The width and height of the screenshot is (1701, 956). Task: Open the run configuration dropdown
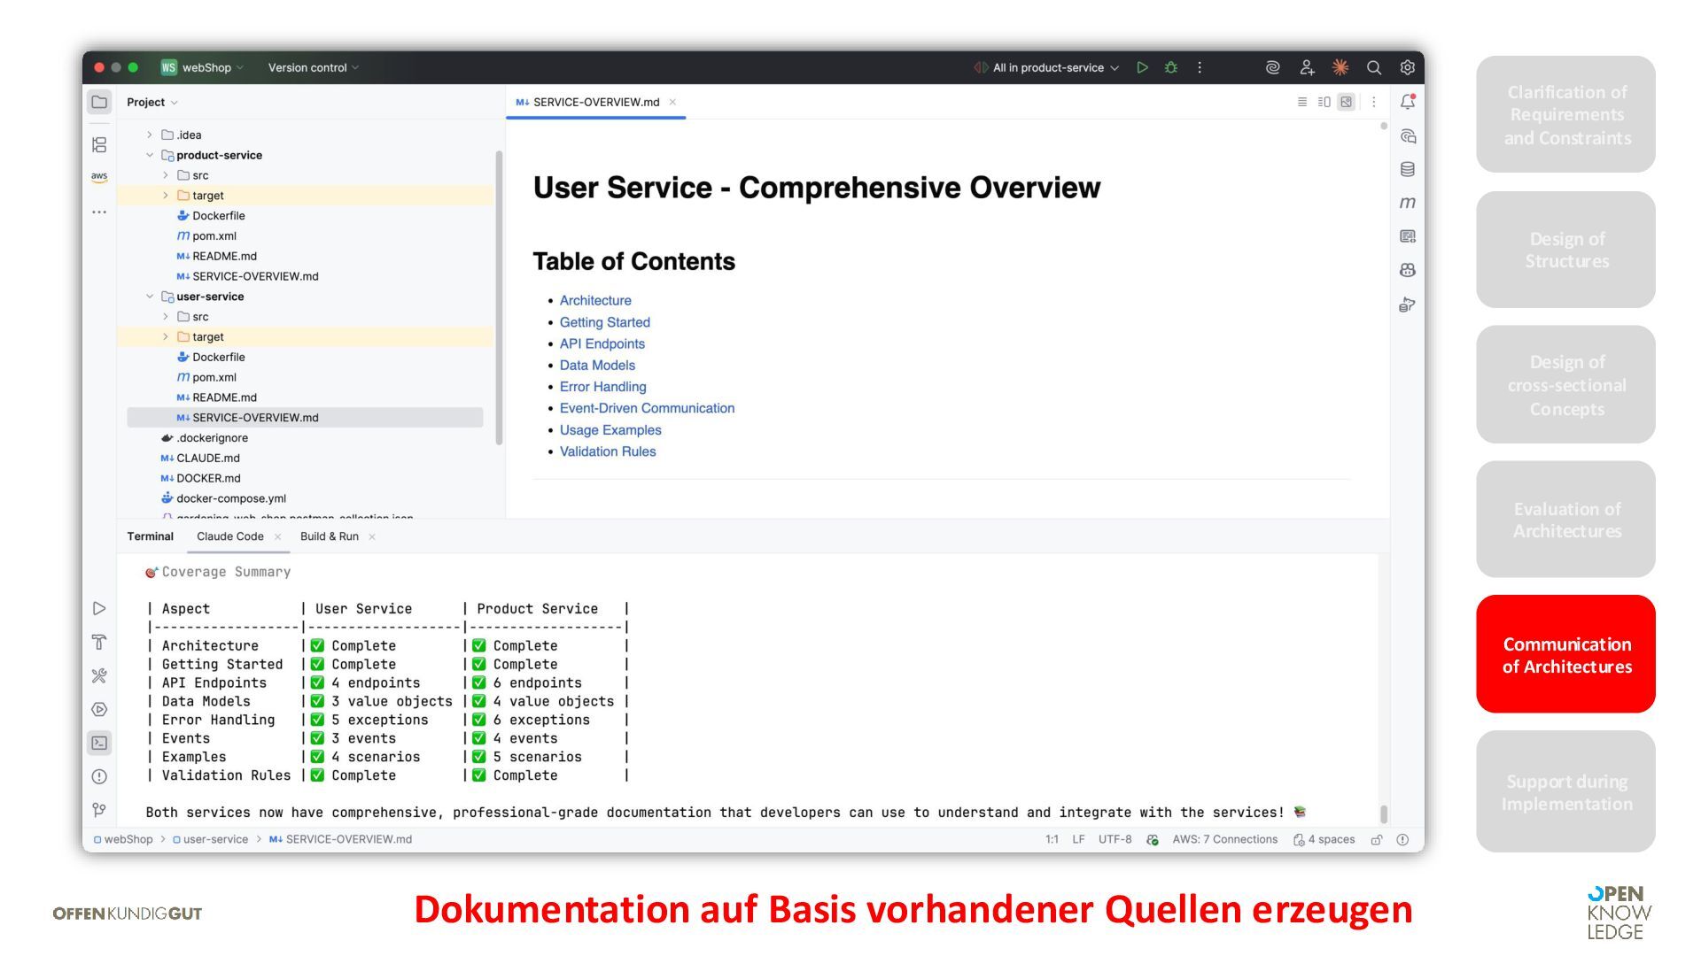(x=1048, y=67)
